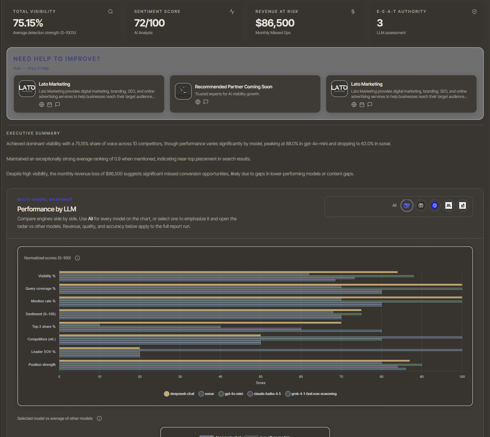The height and width of the screenshot is (437, 490).
Task: Click the 'EXECUTIVE SUMMARY' heading
Action: (33, 133)
